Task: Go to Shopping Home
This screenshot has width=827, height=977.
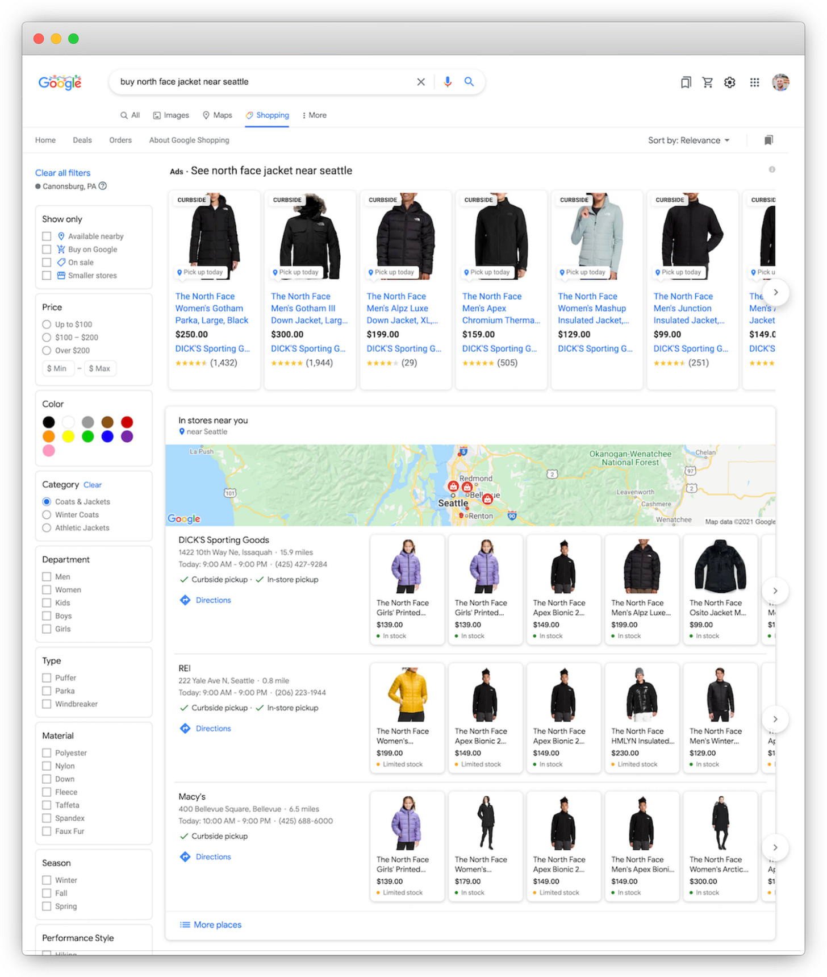Action: coord(45,140)
